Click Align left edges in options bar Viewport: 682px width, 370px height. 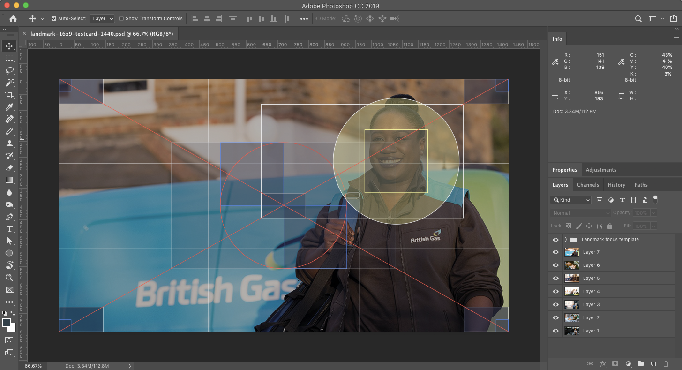(x=195, y=19)
